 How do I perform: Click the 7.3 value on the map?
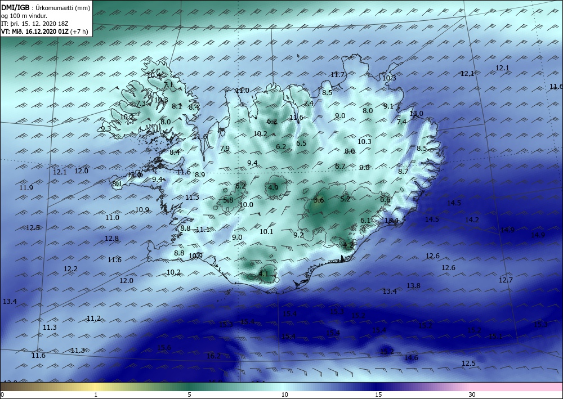point(141,104)
